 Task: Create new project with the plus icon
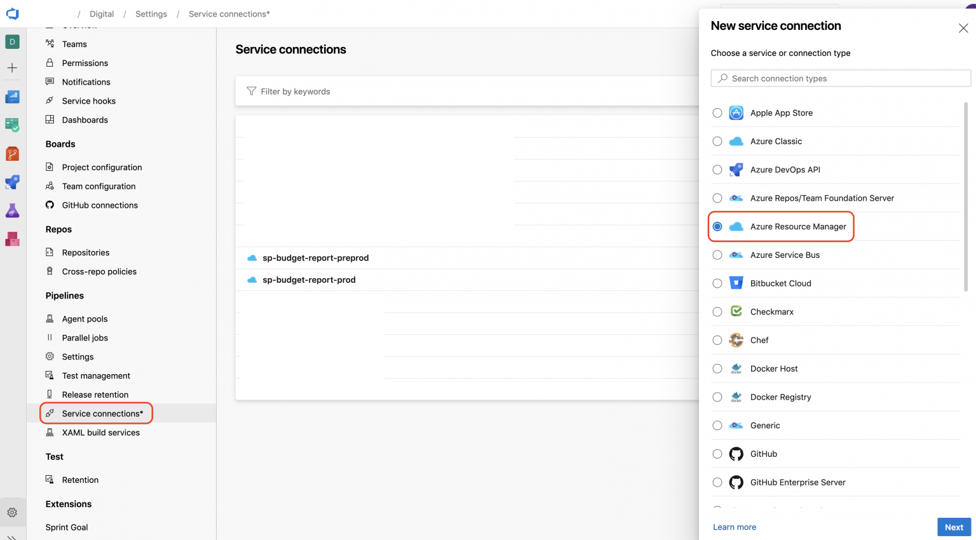[13, 67]
